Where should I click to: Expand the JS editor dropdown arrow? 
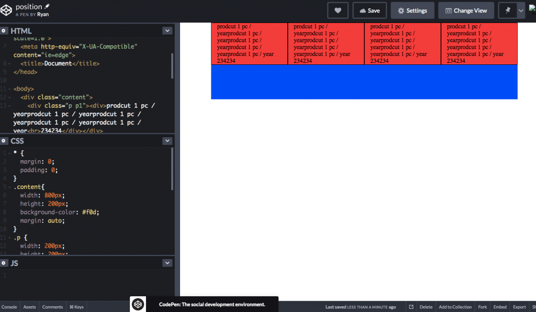pos(167,263)
